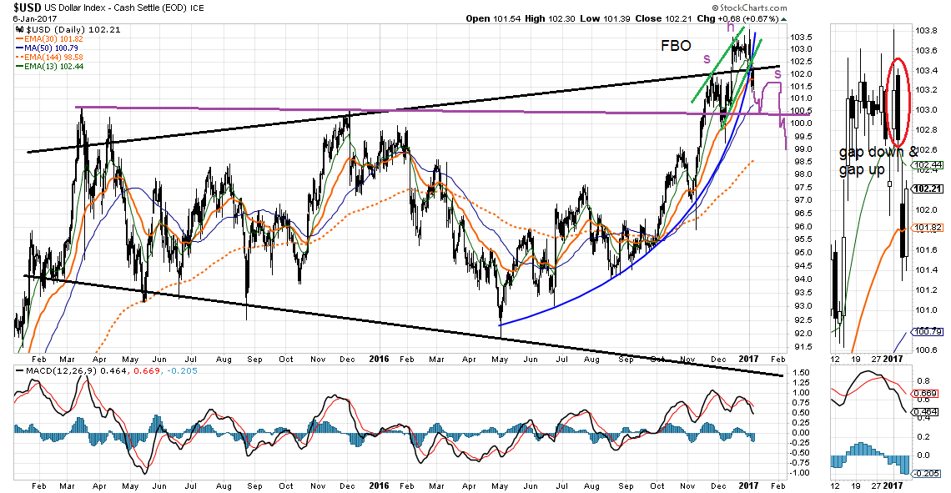The height and width of the screenshot is (493, 951).
Task: Click "2017" below the main MACD panel
Action: pyautogui.click(x=748, y=485)
